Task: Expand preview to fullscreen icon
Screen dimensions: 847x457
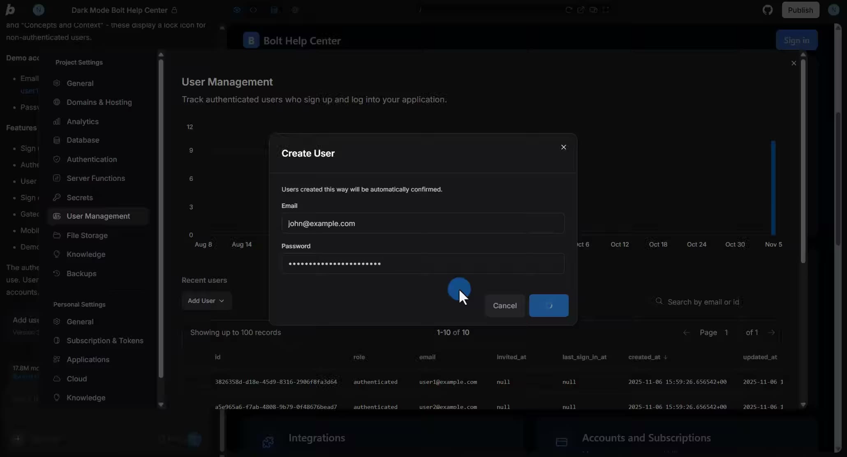Action: [606, 10]
